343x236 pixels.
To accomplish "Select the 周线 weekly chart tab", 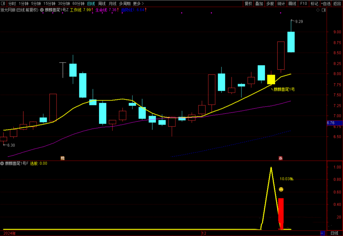I will pos(102,3).
